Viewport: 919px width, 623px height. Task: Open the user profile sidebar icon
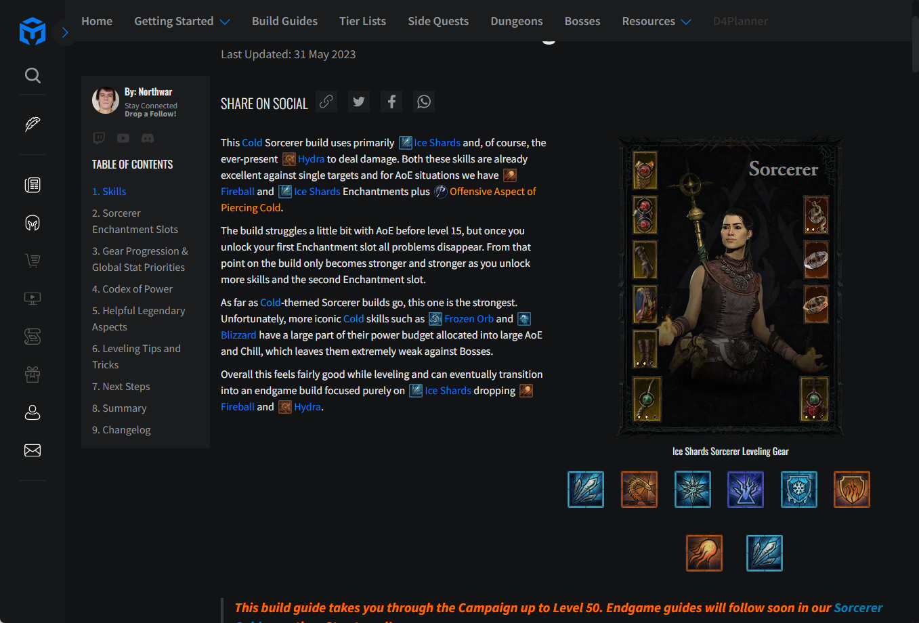pyautogui.click(x=33, y=412)
